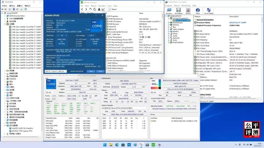
Task: Refresh the AIDA64 page
Action: click(95, 10)
